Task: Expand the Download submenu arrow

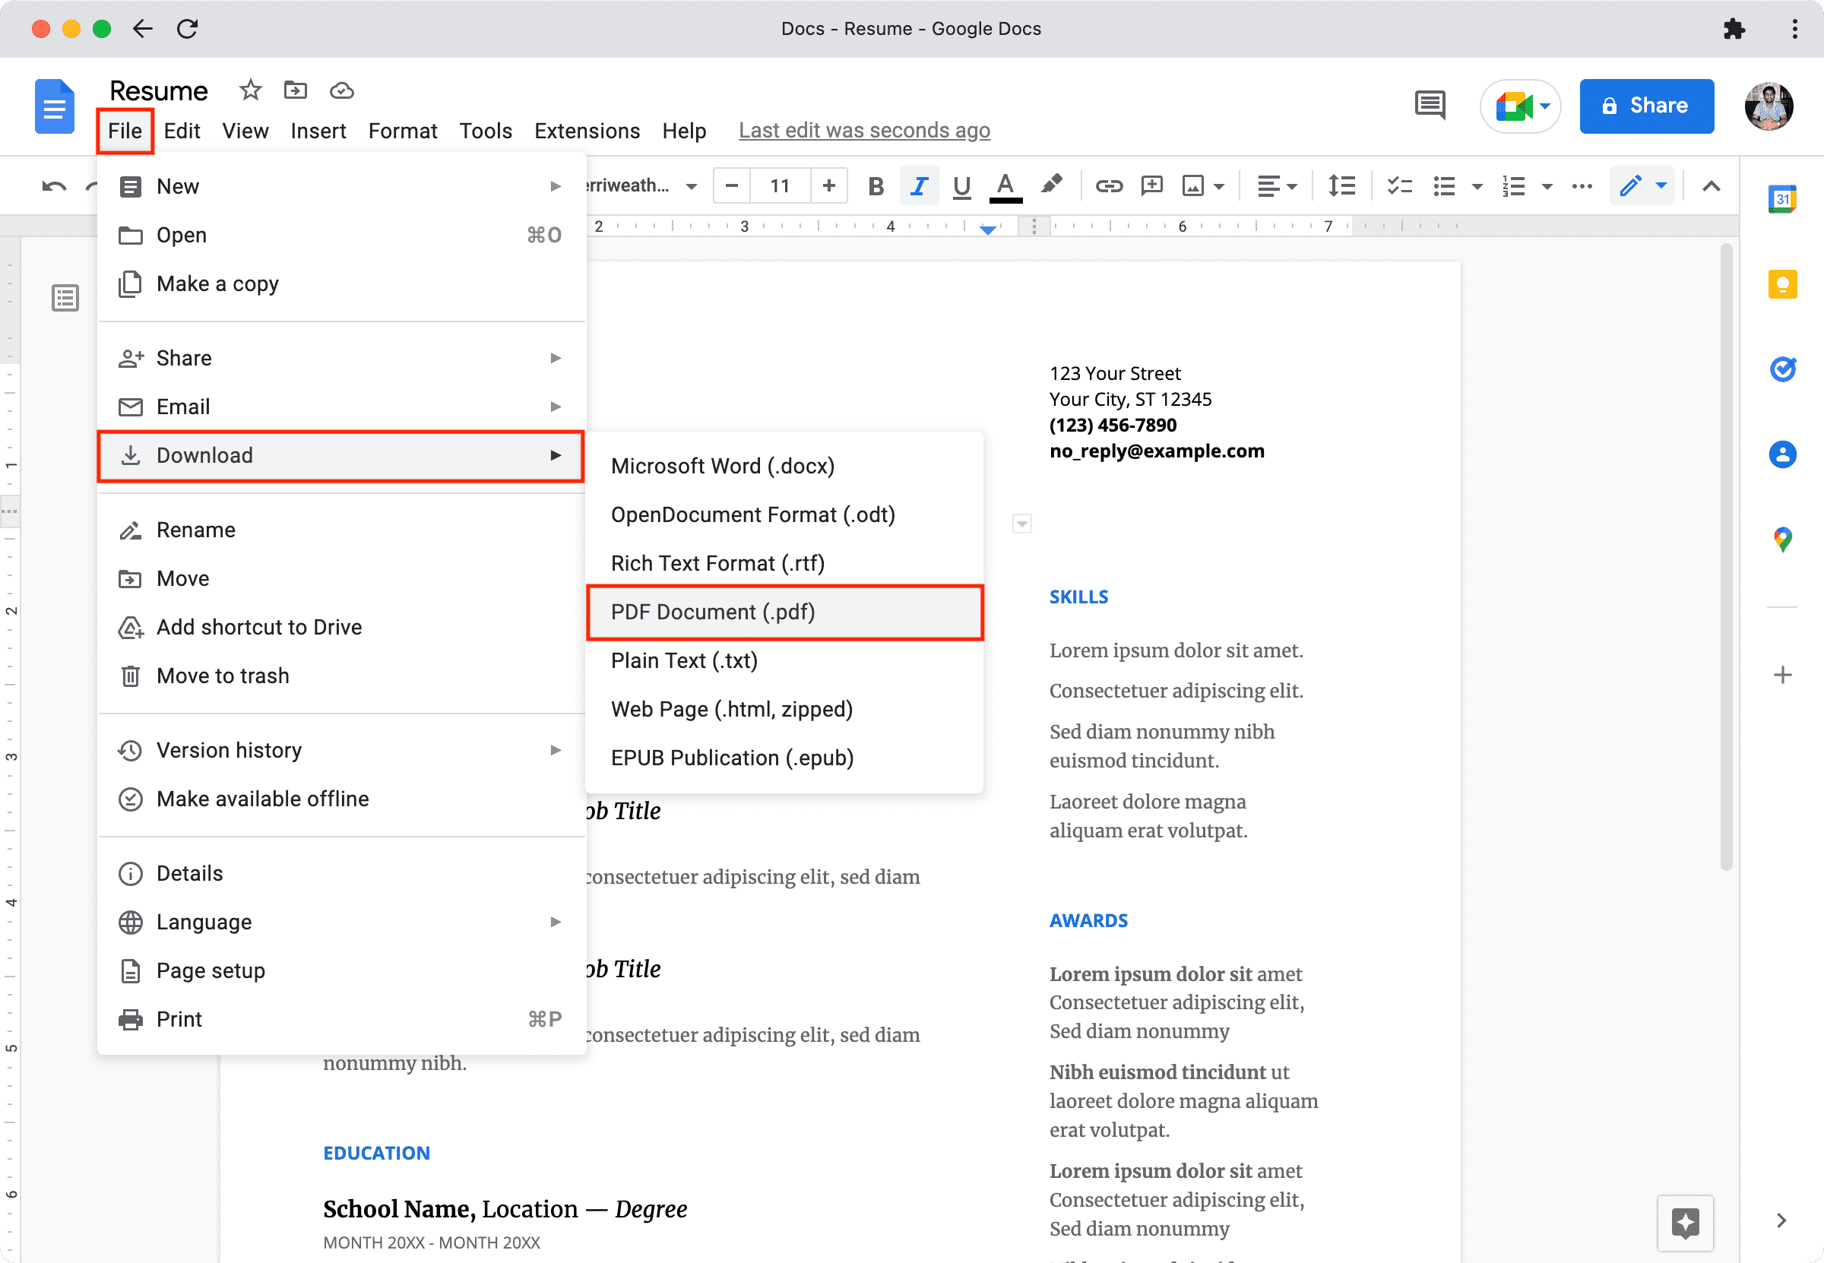Action: coord(554,454)
